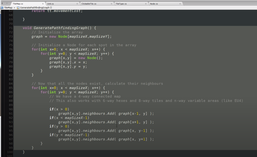Click the 'if(x < mapSizeX-1)' condition
257x157 pixels.
(x=69, y=118)
